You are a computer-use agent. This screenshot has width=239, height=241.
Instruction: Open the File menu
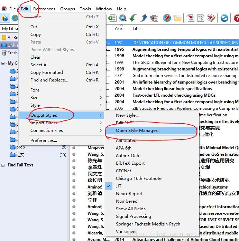click(12, 9)
